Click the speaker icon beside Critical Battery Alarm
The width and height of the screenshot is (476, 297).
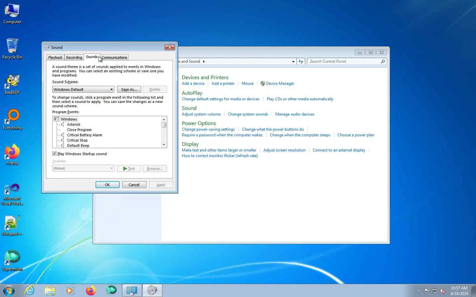pyautogui.click(x=62, y=135)
